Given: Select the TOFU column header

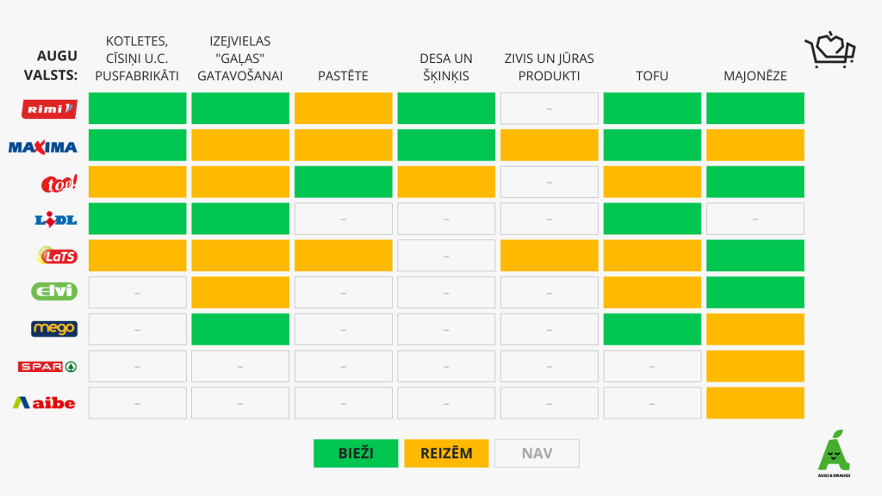Looking at the screenshot, I should 652,76.
